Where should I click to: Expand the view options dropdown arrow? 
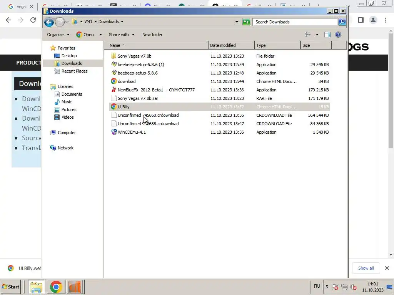317,35
